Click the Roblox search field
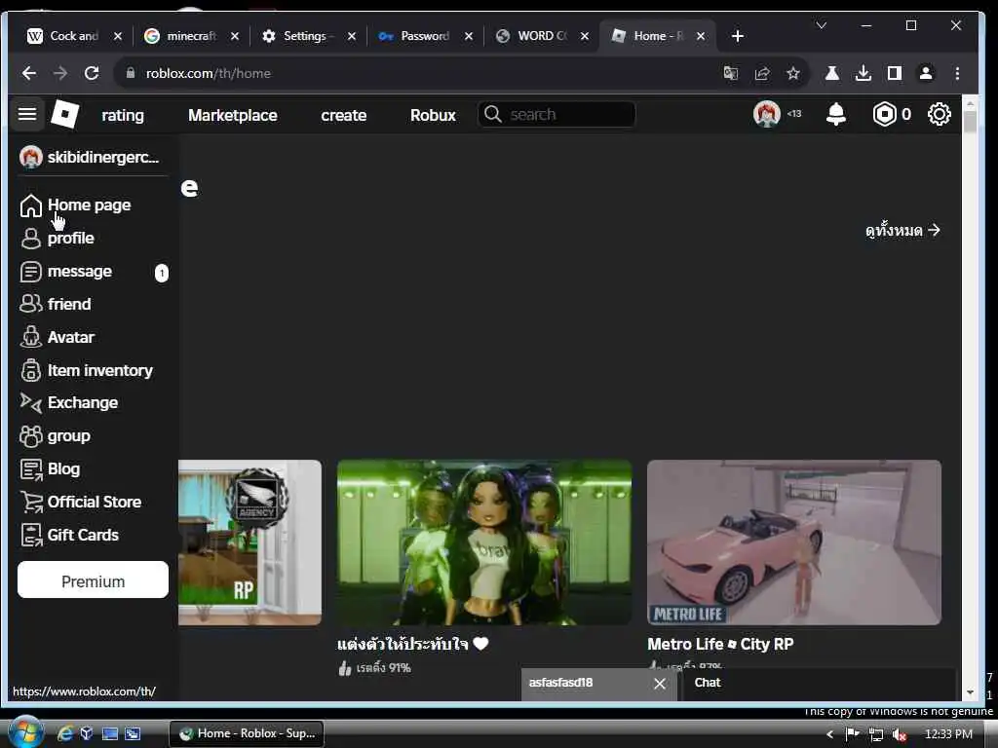The image size is (998, 748). coord(557,115)
